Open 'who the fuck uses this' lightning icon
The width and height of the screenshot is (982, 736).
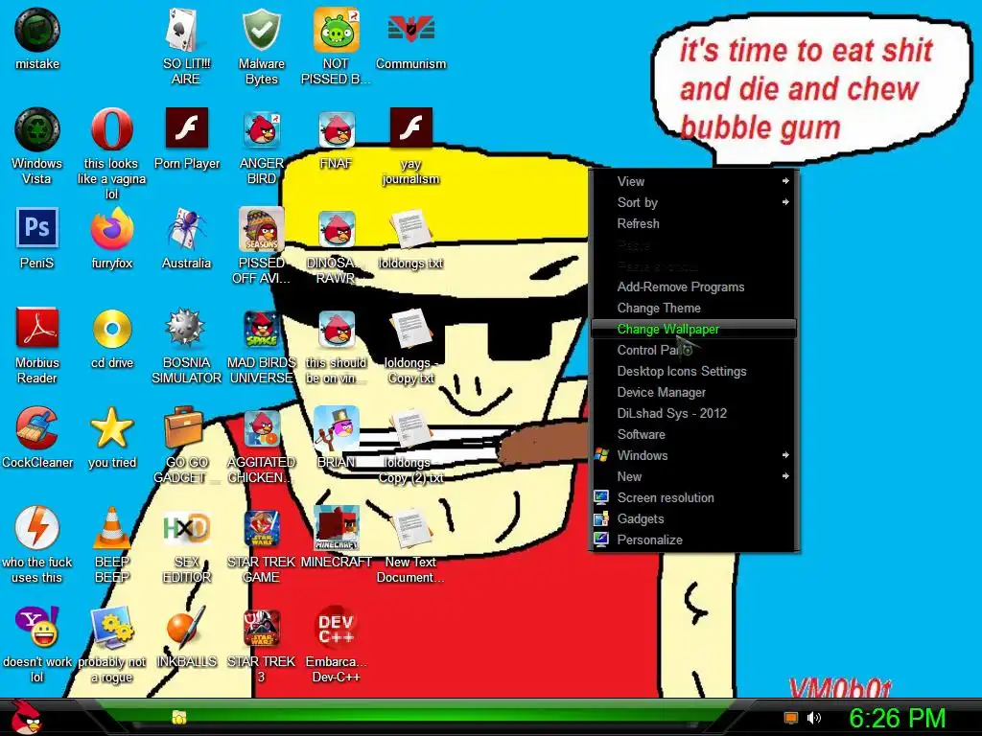[37, 528]
